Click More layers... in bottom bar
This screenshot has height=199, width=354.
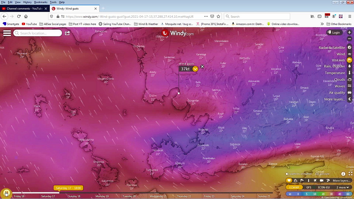[341, 181]
